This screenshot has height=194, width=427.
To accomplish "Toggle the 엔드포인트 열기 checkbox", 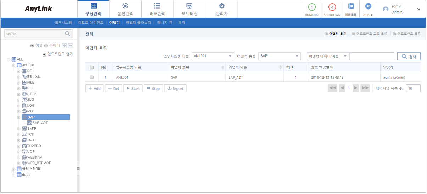I will tap(44, 54).
